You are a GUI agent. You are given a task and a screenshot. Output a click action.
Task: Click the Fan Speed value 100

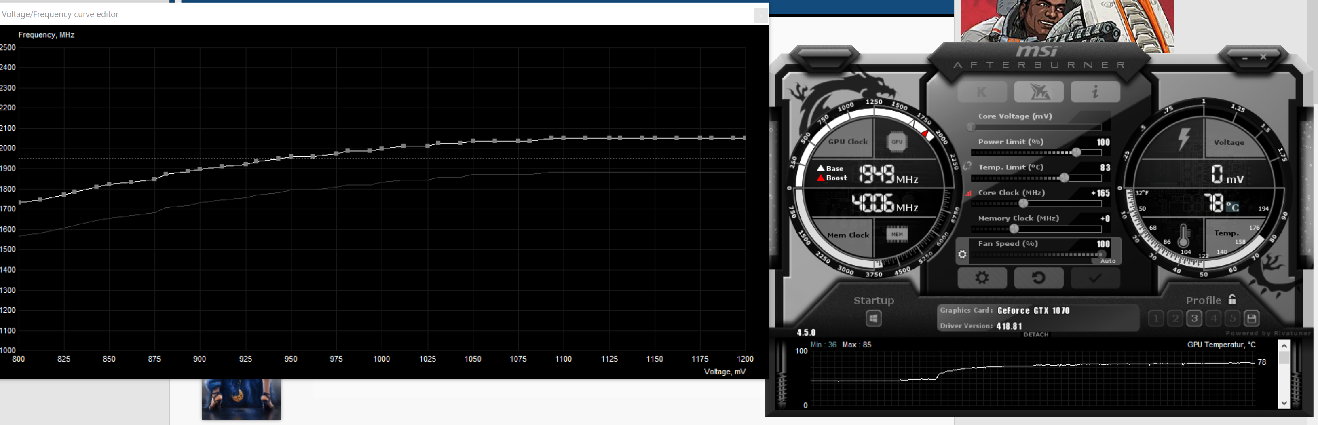pyautogui.click(x=1103, y=244)
